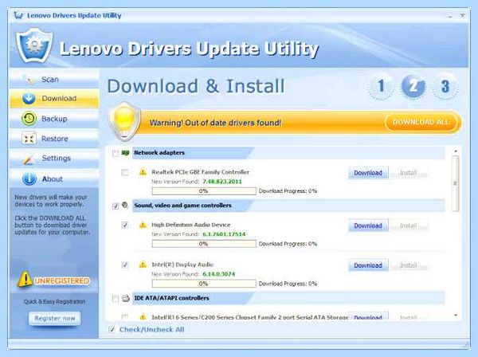Screen dimensions: 478x357
Task: Click Install for High Definition Audio Device
Action: pos(409,226)
